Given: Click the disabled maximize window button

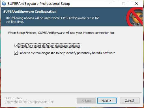Looking at the screenshot, I should (124, 4).
